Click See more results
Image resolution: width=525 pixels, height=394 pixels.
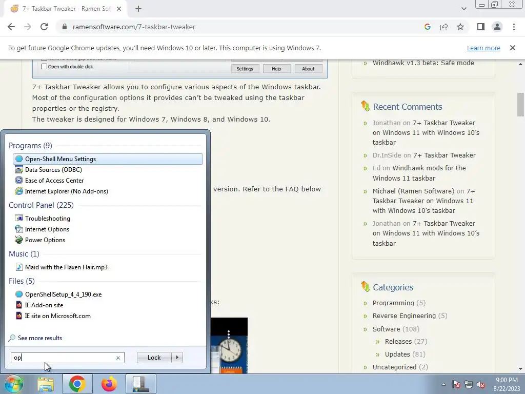pyautogui.click(x=35, y=338)
